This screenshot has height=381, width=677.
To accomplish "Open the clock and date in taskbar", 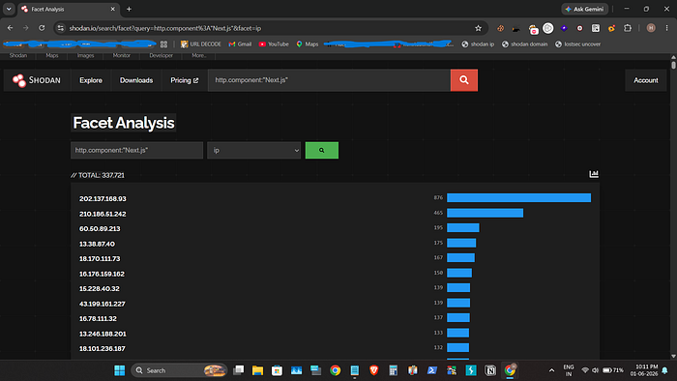I will pos(644,370).
